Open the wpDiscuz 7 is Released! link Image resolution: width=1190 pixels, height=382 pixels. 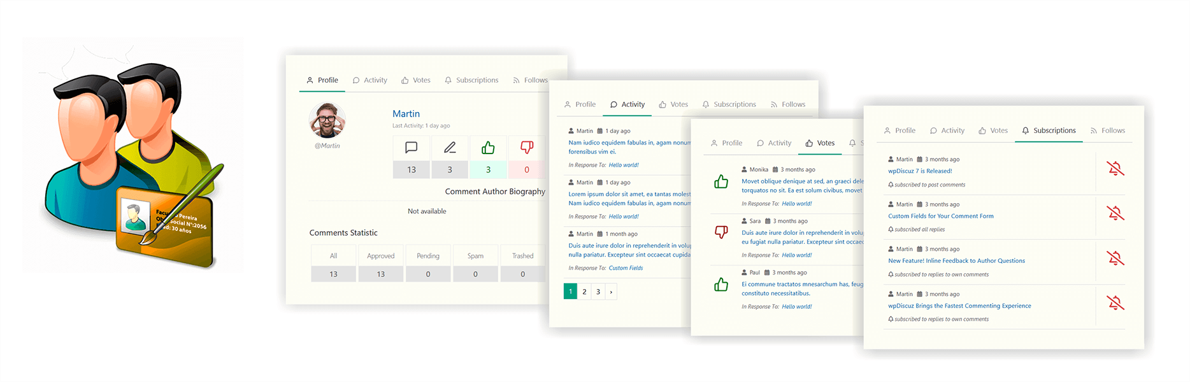coord(920,171)
